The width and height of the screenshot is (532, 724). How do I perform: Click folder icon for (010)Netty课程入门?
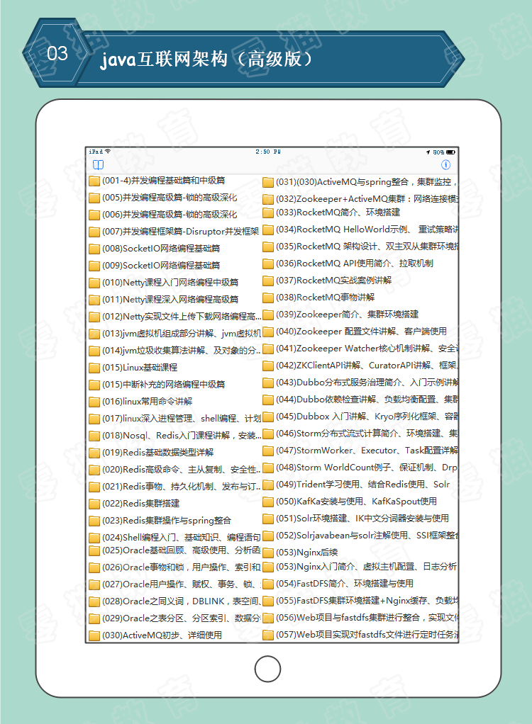(x=94, y=283)
